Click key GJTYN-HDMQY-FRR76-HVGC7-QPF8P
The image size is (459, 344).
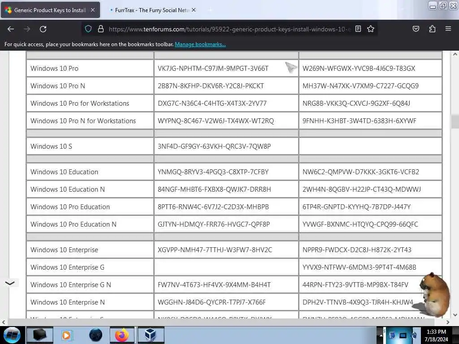(x=214, y=224)
